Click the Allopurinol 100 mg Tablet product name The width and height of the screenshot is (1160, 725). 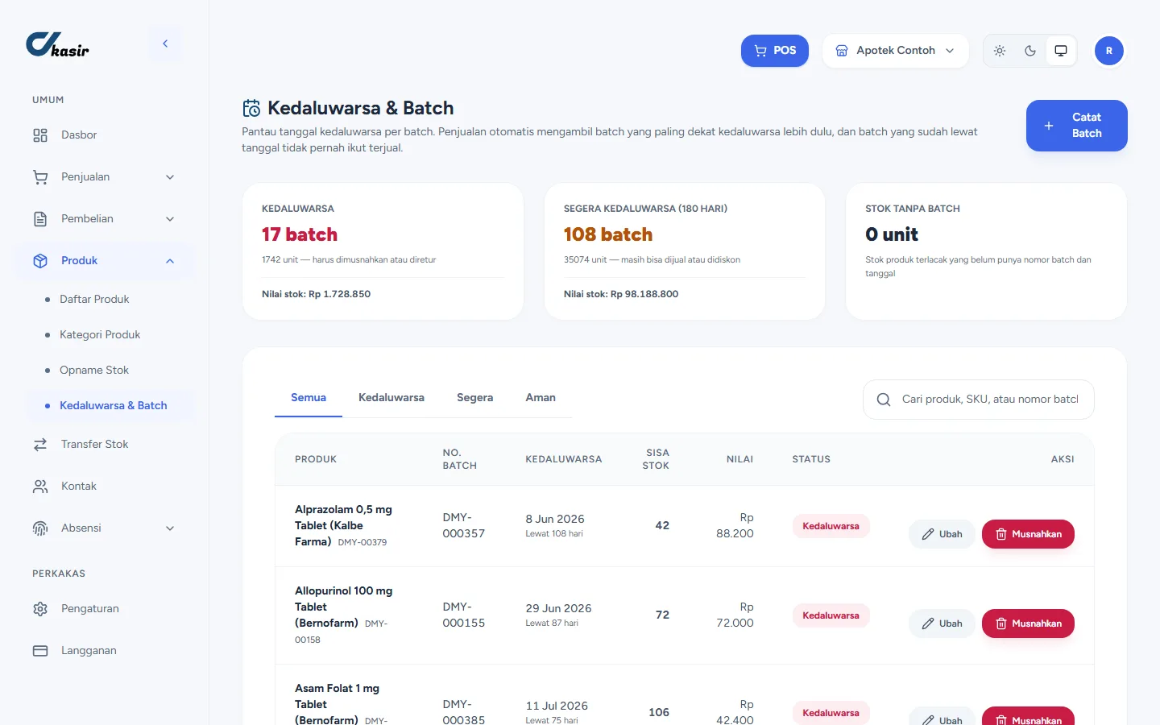point(344,607)
